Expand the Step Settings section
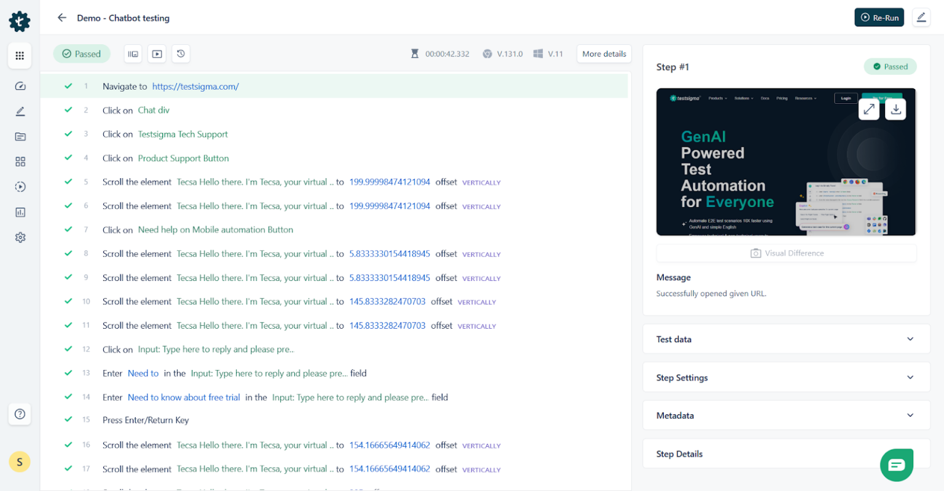Image resolution: width=944 pixels, height=491 pixels. pos(786,377)
